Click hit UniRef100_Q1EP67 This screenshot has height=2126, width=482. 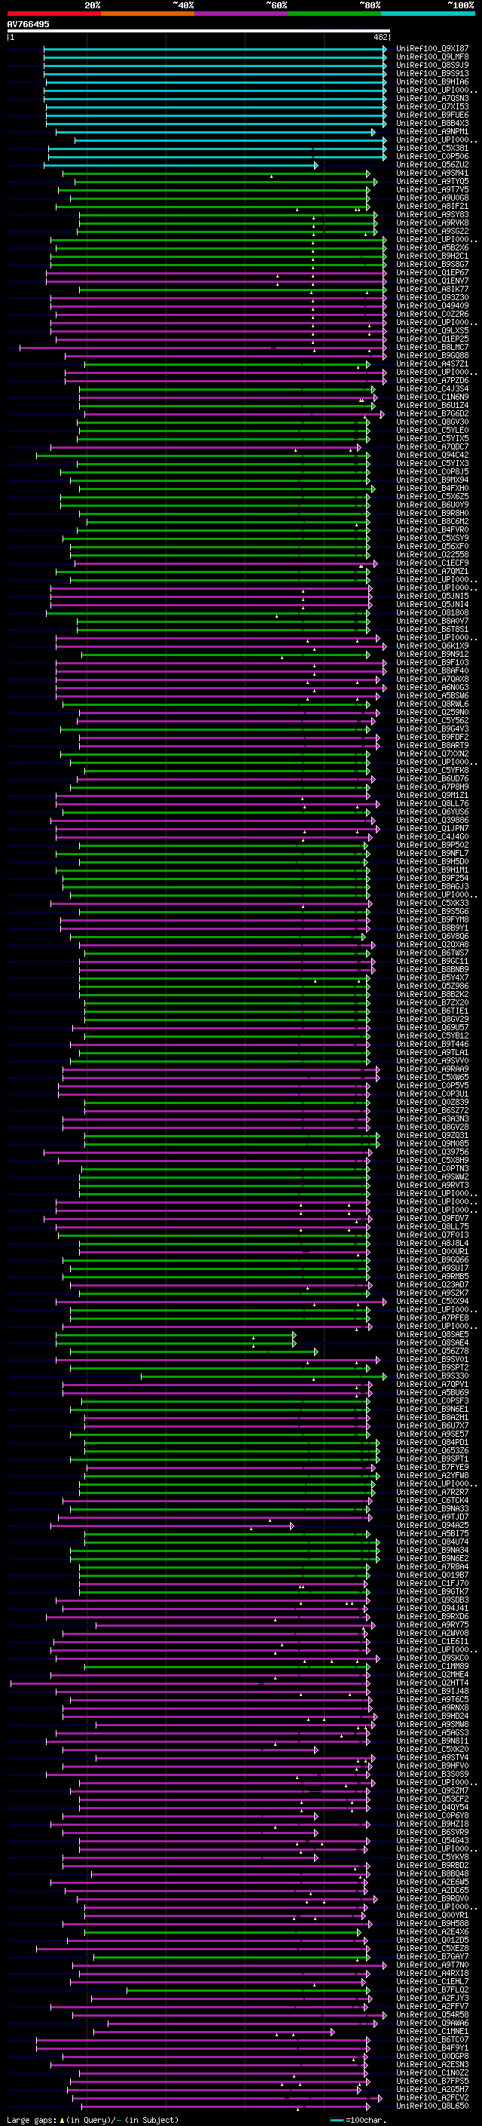click(432, 272)
